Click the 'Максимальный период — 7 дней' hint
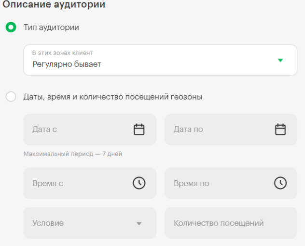 coord(72,154)
